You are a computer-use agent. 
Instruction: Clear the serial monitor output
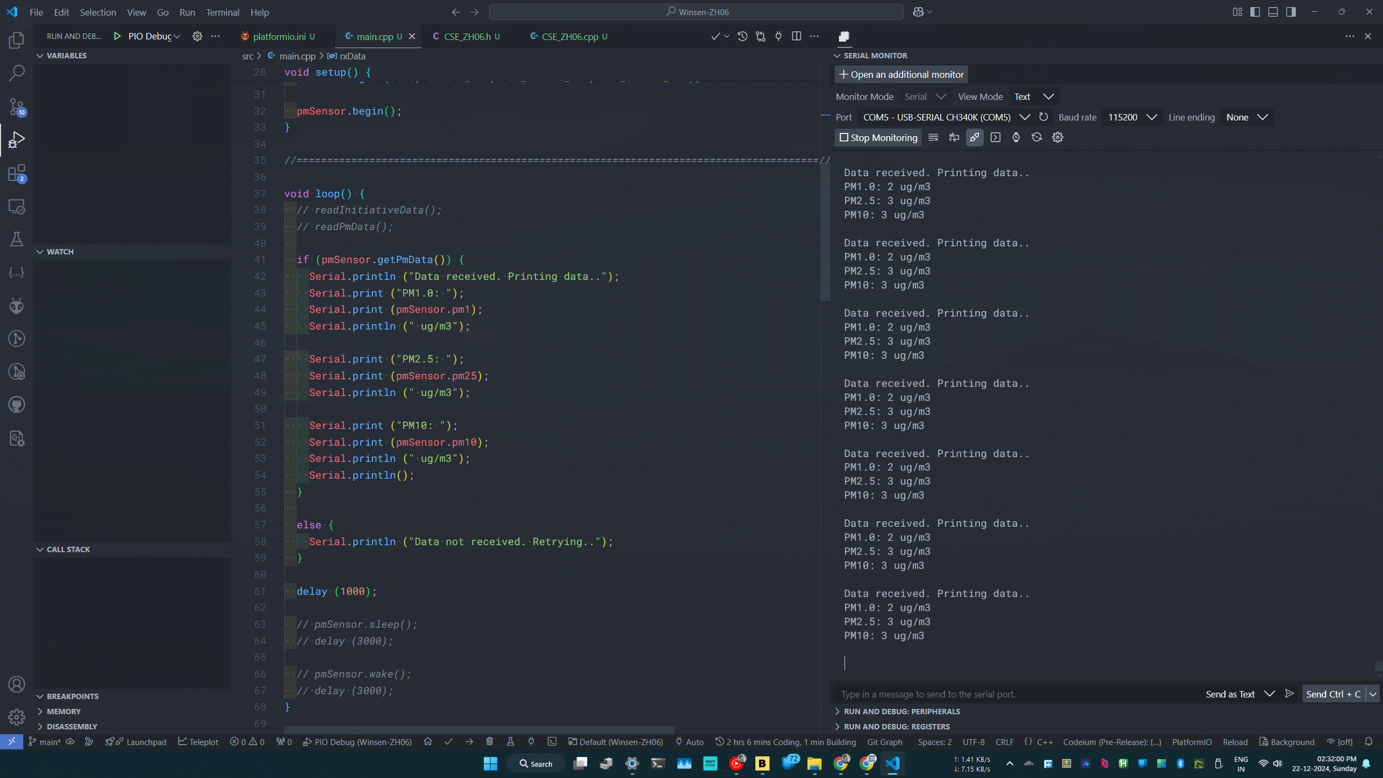tap(933, 137)
